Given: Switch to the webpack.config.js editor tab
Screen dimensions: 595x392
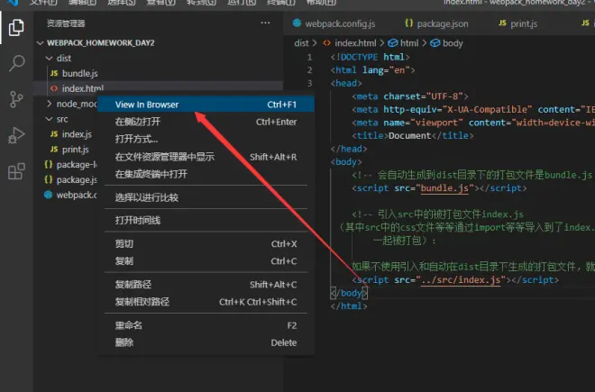Looking at the screenshot, I should [x=334, y=23].
